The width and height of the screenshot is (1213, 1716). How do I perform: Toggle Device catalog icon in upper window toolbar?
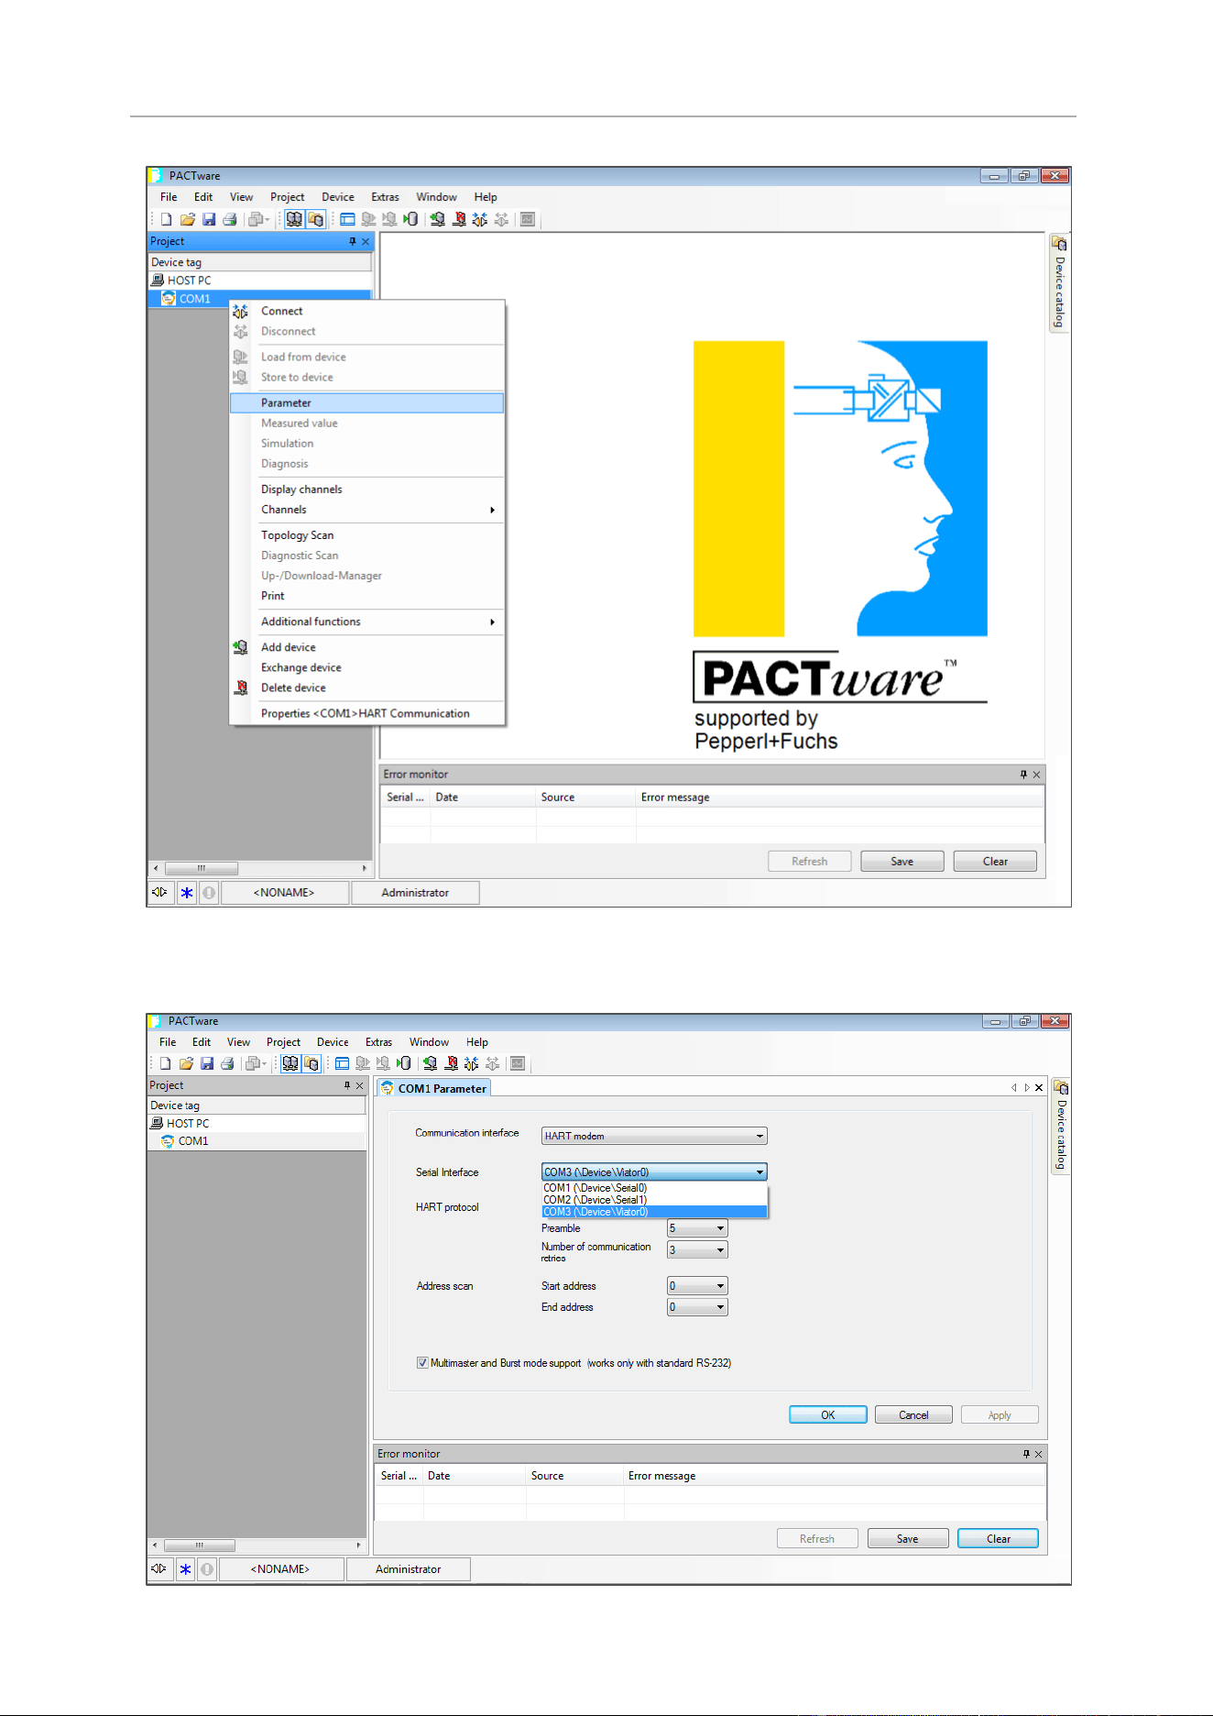pos(315,220)
